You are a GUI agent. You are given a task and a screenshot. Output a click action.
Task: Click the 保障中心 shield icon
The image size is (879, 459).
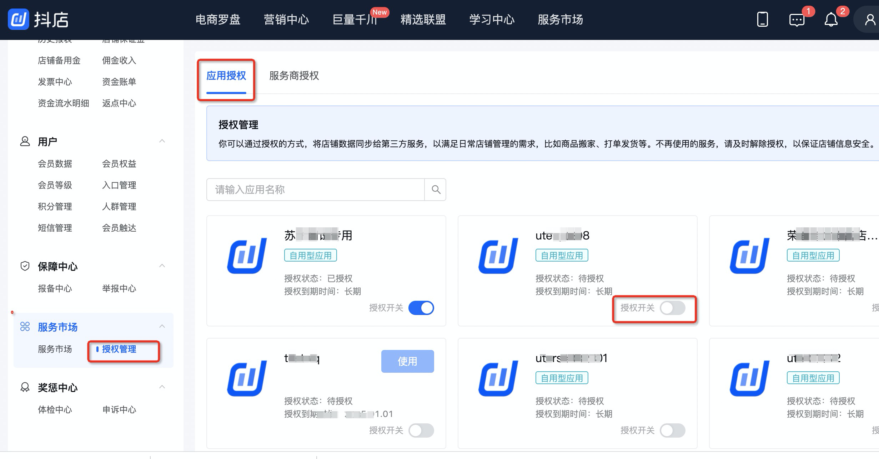(25, 266)
